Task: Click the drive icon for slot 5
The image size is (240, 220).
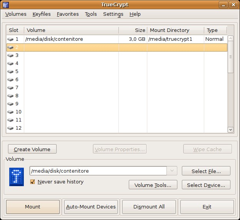Action: 10,72
